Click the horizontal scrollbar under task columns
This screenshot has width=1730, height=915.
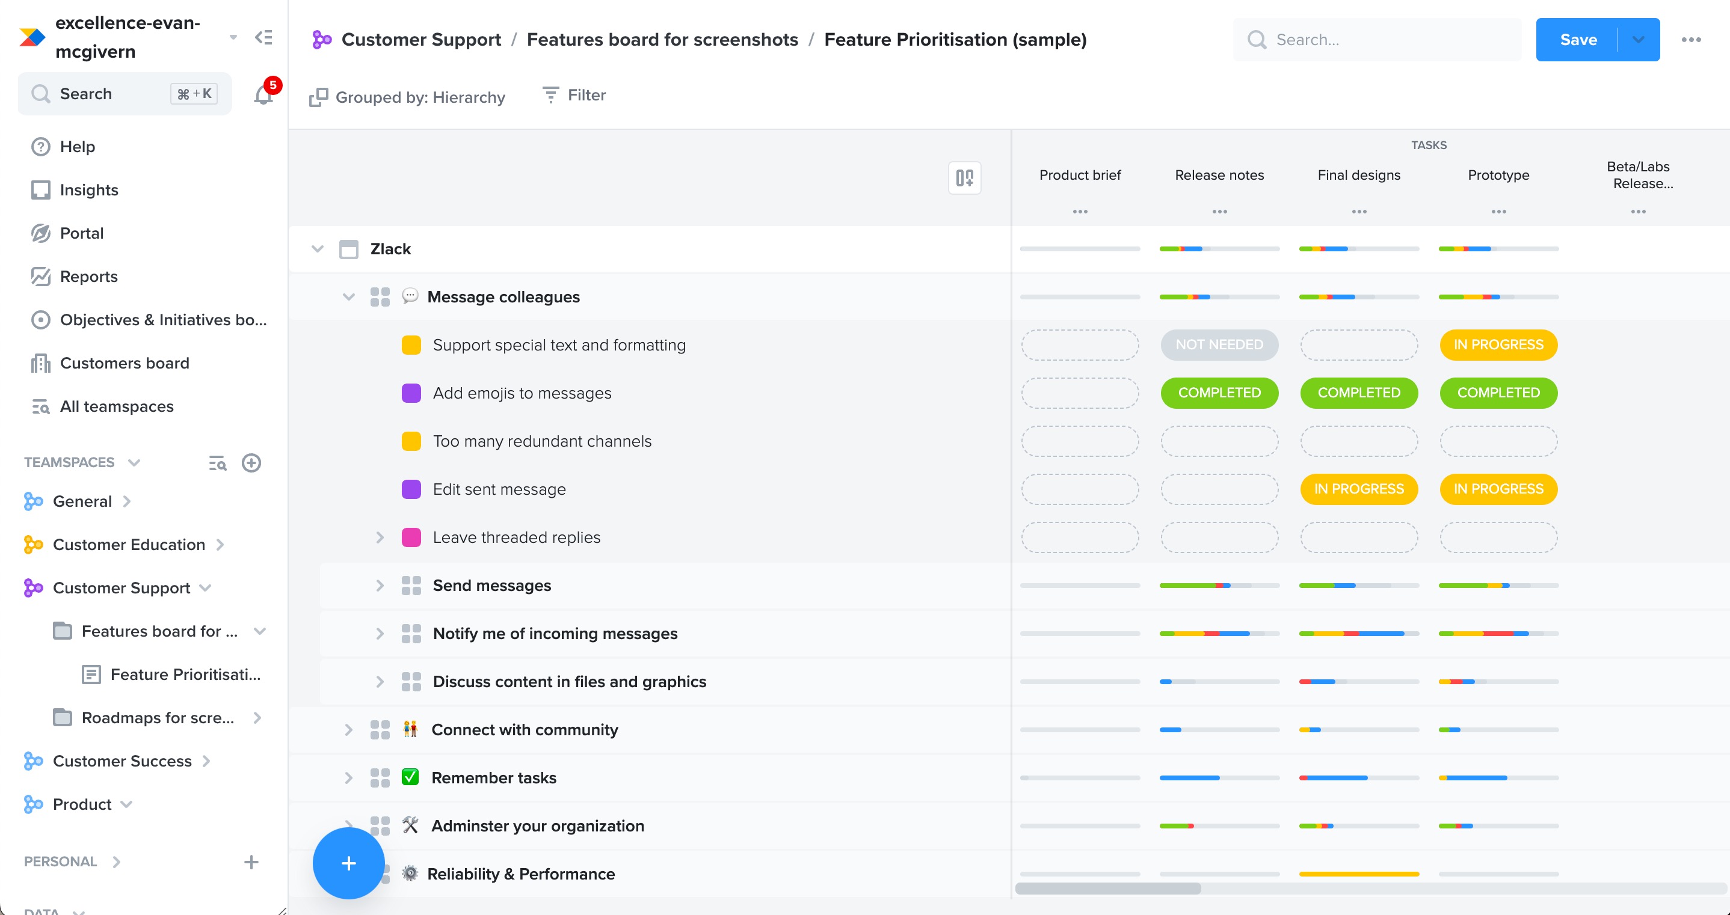(1108, 889)
